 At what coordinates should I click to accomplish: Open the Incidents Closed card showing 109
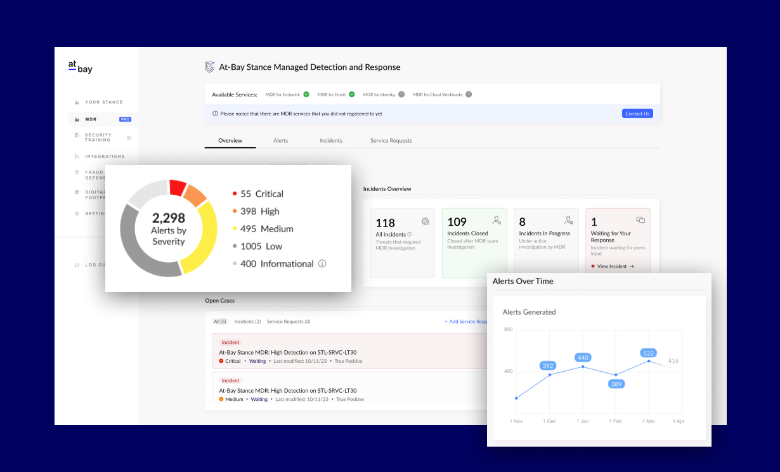tap(474, 243)
